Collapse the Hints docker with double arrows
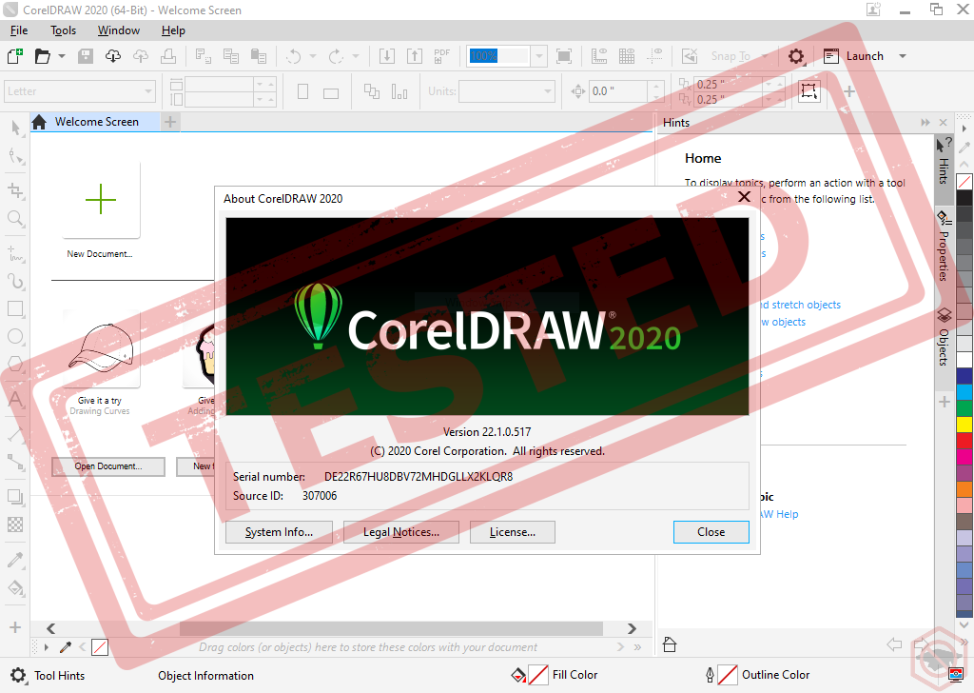 [925, 123]
